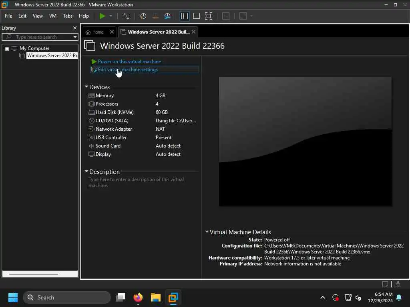Image resolution: width=410 pixels, height=307 pixels.
Task: Open the notification bell icon
Action: pyautogui.click(x=399, y=297)
